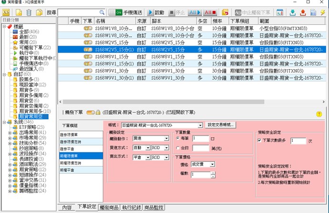Click the 搜尋 search input field
Viewport: 329px width, 213px height.
81,12
